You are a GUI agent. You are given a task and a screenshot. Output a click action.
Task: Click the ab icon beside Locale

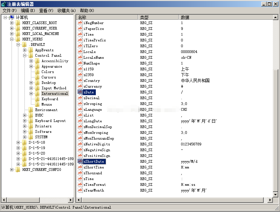pyautogui.click(x=80, y=52)
